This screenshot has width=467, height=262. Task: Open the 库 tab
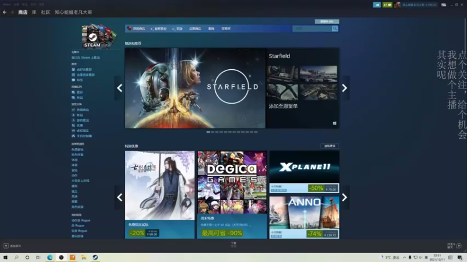[x=34, y=12]
